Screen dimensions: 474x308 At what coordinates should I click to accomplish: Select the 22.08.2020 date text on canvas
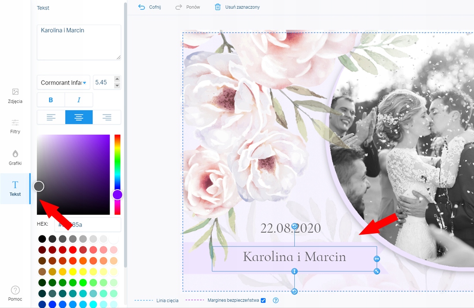pyautogui.click(x=290, y=228)
